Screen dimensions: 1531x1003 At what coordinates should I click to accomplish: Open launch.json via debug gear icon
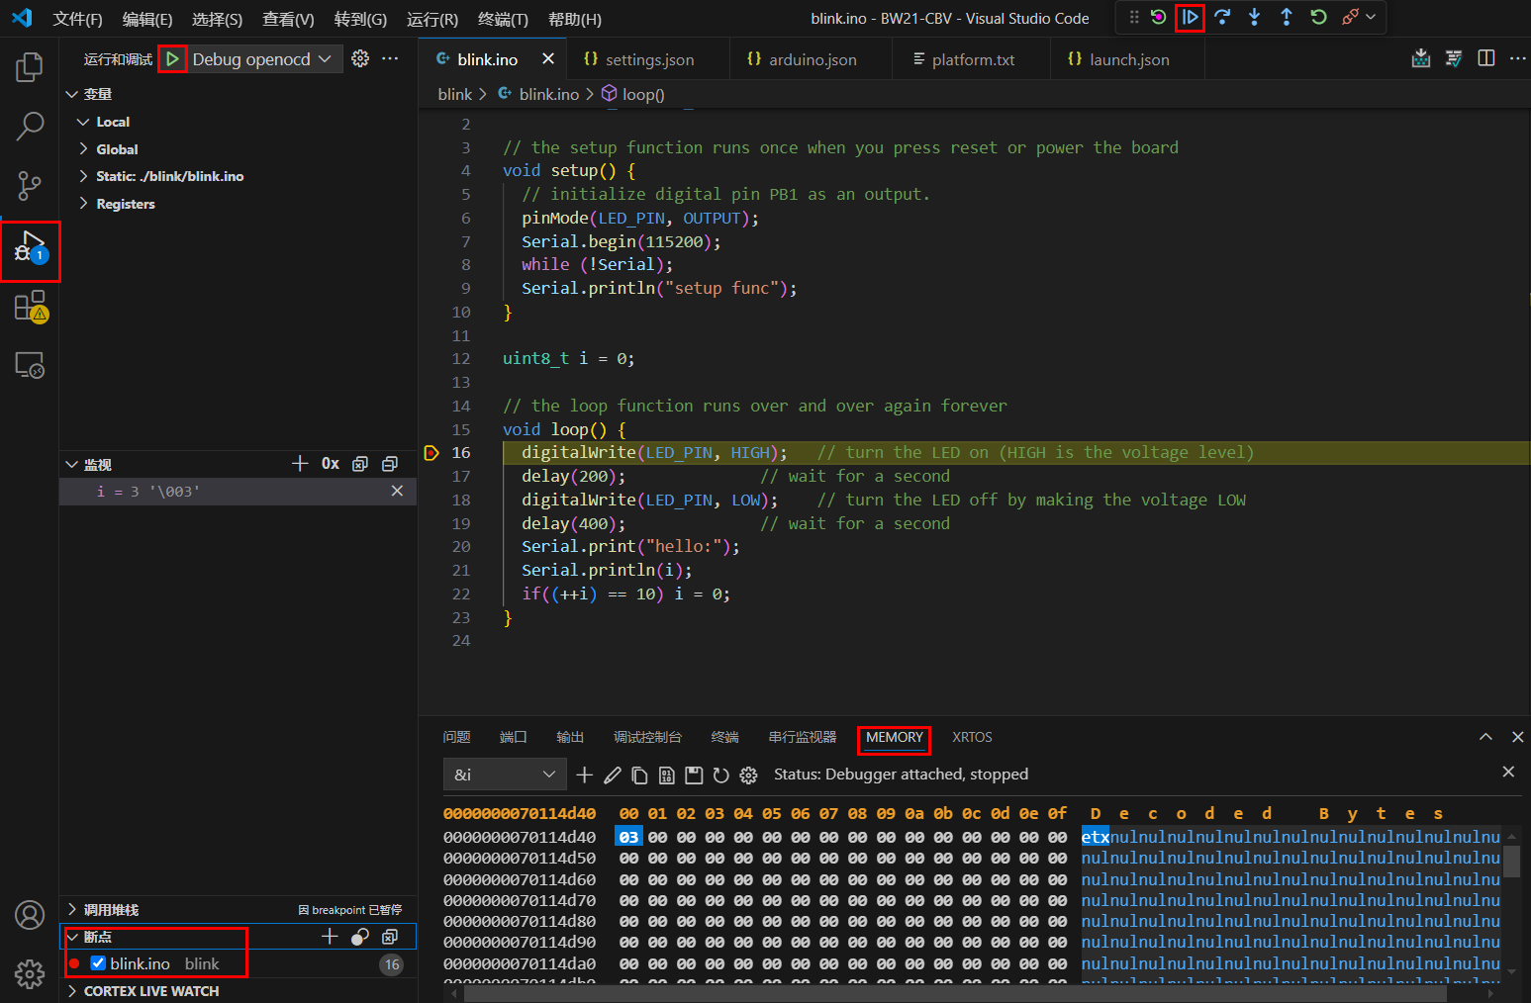pos(360,59)
